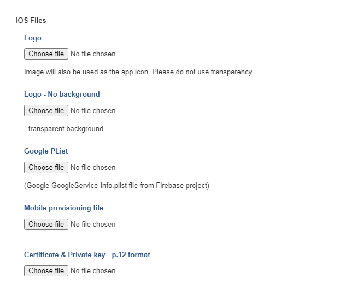Screen dimensions: 345x289
Task: Choose file for Logo - No background
Action: 46,110
